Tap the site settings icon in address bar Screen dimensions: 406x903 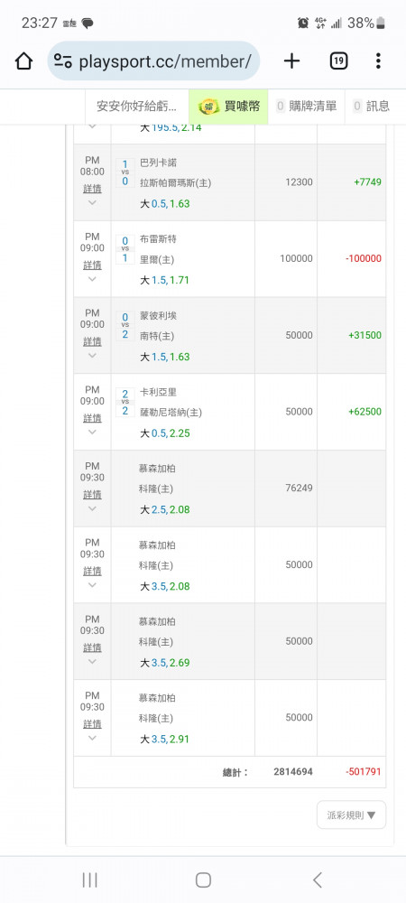(x=62, y=61)
